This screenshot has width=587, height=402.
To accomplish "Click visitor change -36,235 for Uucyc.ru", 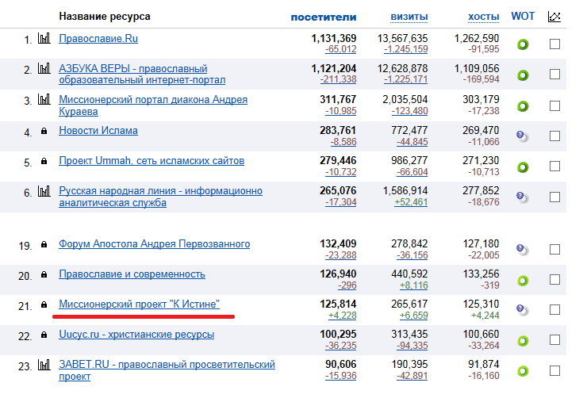I will 340,346.
